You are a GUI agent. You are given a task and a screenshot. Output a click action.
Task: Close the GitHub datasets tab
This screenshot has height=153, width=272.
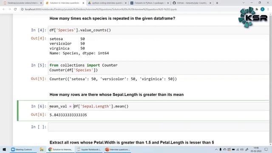210,3
